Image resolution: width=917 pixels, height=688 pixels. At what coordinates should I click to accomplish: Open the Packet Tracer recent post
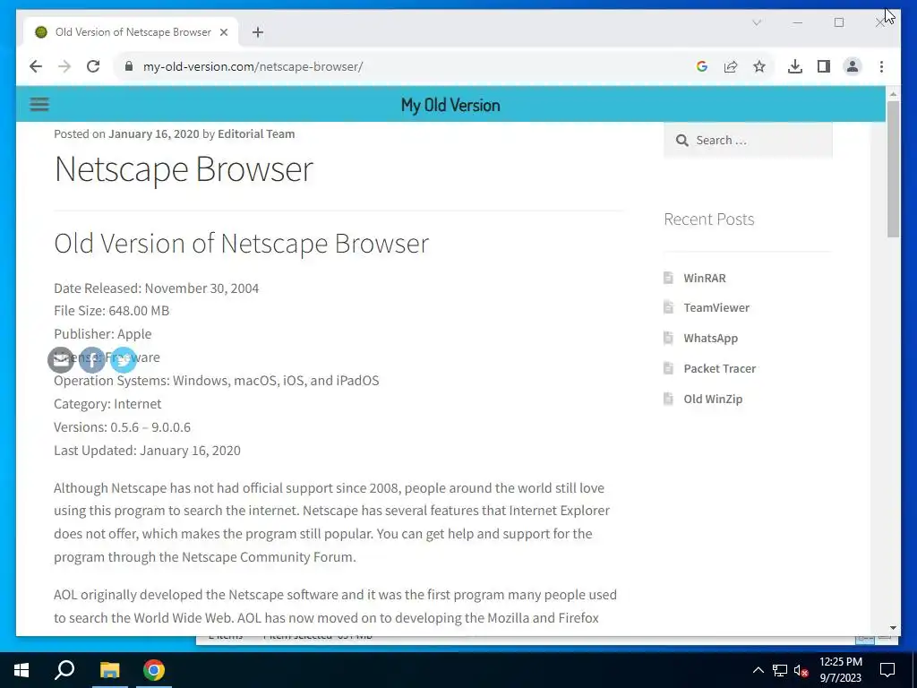pyautogui.click(x=719, y=368)
